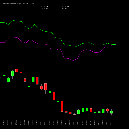
Task: Select the tall red candle for 03 Dec
Action: coord(54,96)
